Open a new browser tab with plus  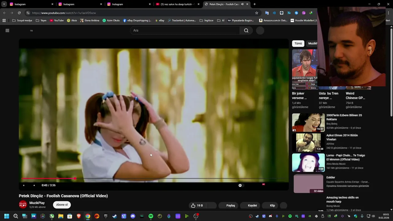(255, 4)
